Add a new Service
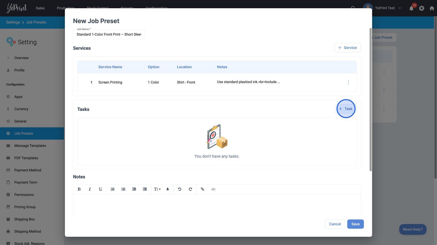This screenshot has height=245, width=437. (x=347, y=48)
